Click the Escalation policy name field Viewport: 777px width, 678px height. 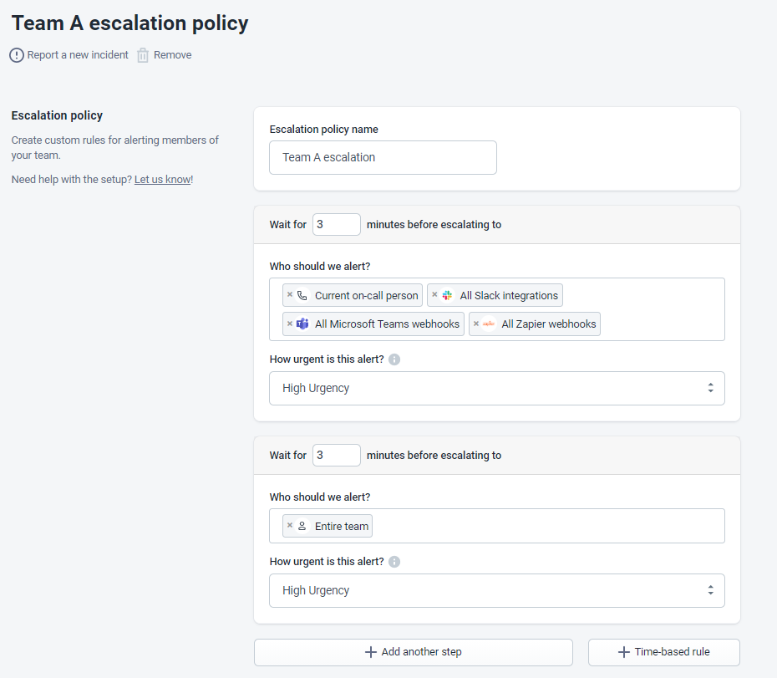(x=383, y=157)
